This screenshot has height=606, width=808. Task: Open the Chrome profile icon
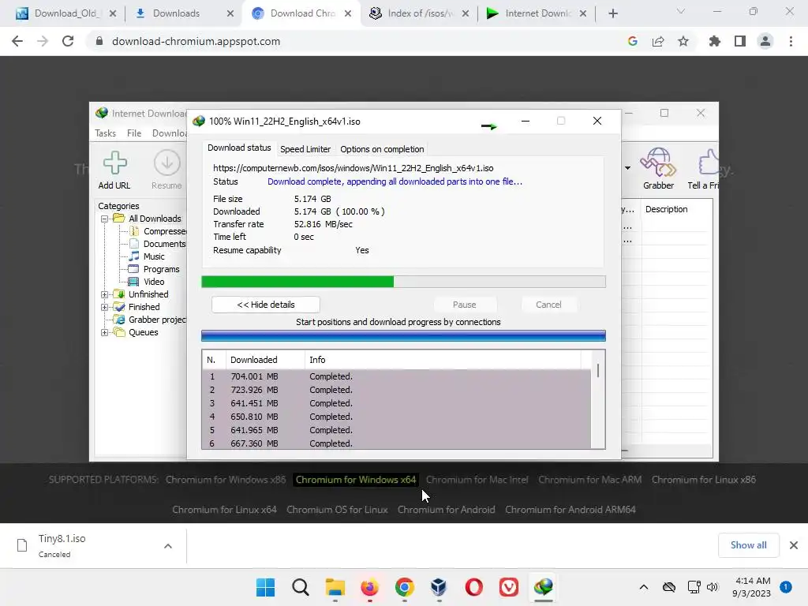[x=765, y=41]
